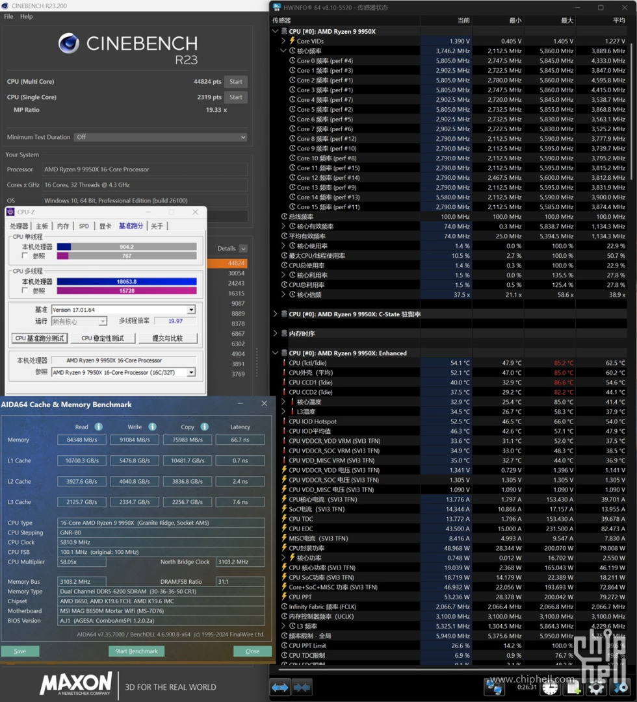
Task: Check the 参照 checkbox under CPU 单线程
Action: [x=25, y=256]
